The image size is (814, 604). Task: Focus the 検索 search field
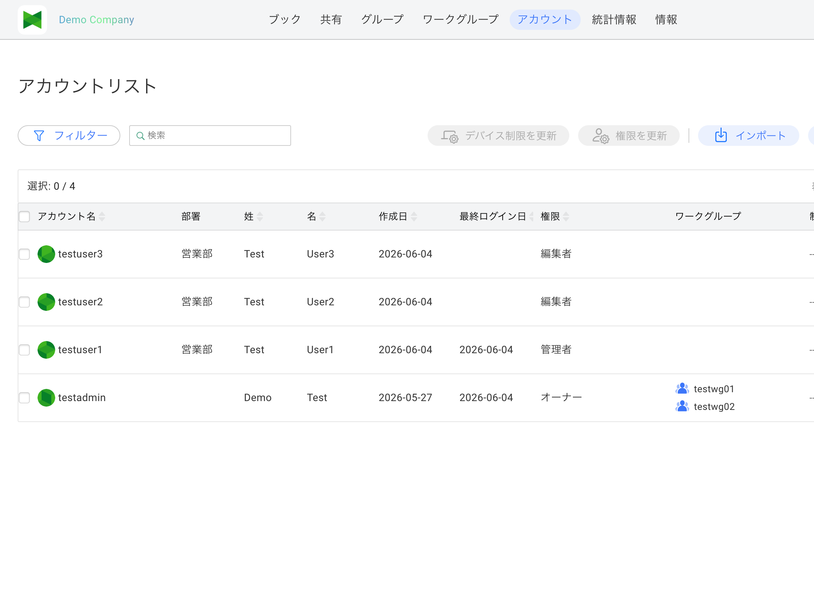pyautogui.click(x=210, y=136)
